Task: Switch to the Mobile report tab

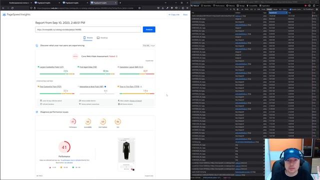Action: 88,38
